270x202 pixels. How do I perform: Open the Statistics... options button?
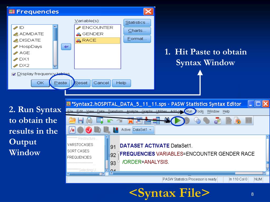[x=137, y=23]
